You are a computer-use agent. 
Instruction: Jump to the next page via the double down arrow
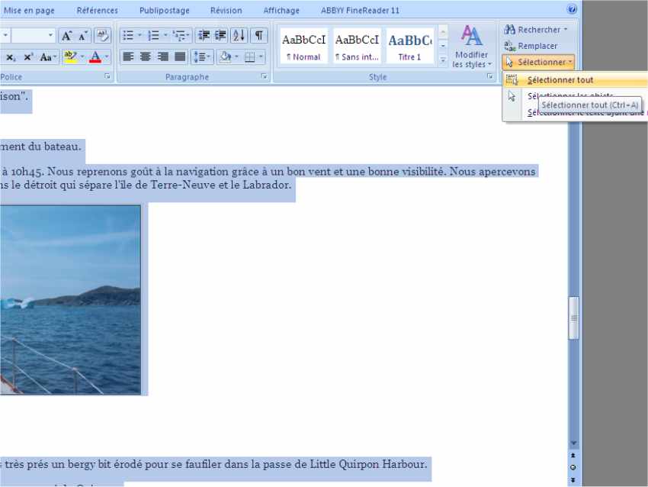point(573,480)
